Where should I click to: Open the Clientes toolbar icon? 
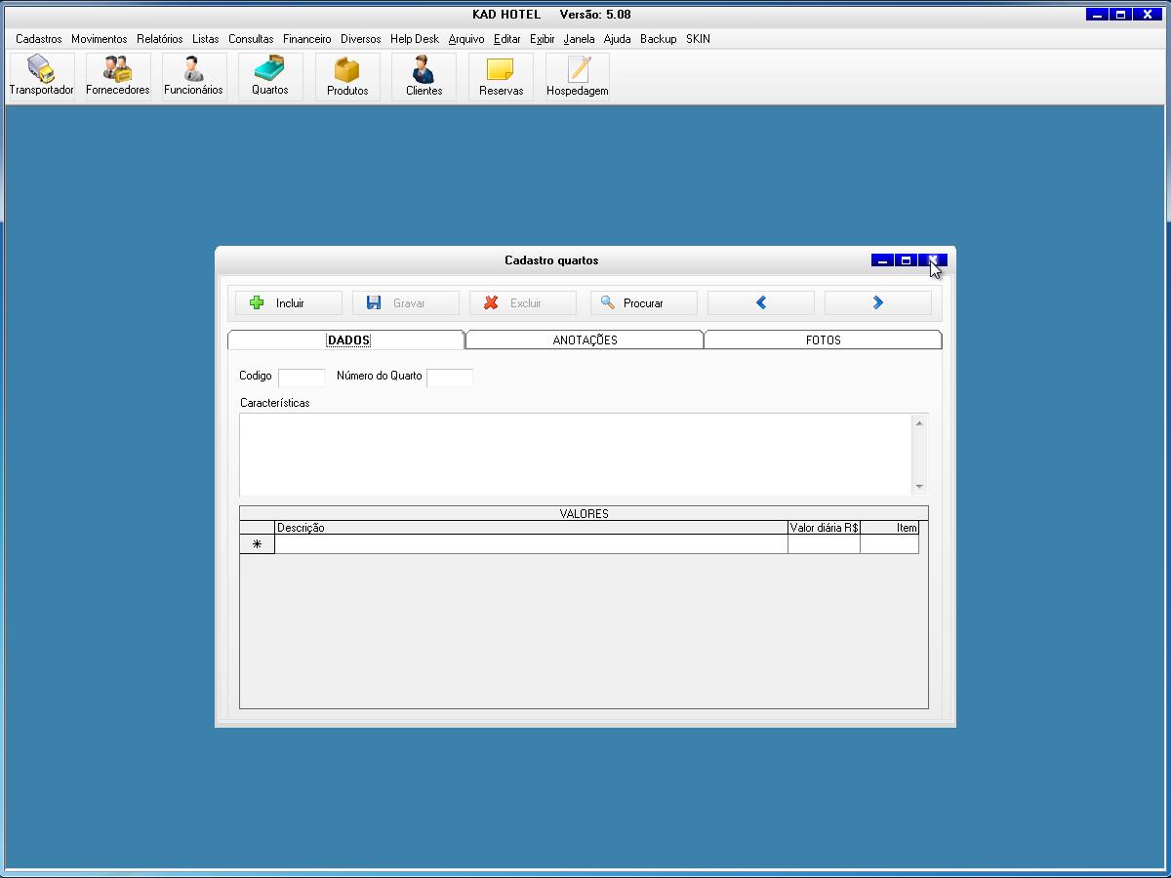click(x=424, y=76)
